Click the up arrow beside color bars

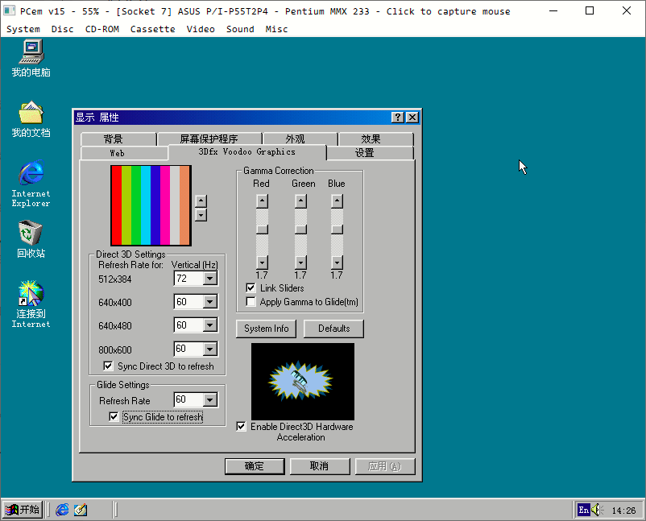point(201,201)
